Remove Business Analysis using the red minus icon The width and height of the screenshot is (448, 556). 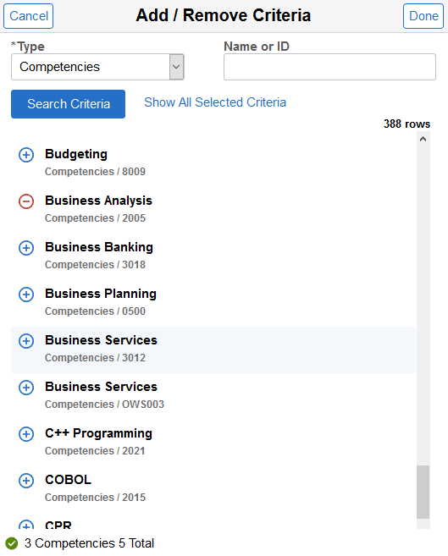(26, 201)
